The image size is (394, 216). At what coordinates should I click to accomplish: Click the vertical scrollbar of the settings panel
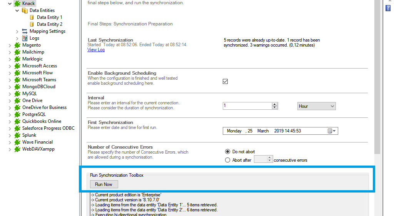[x=377, y=77]
